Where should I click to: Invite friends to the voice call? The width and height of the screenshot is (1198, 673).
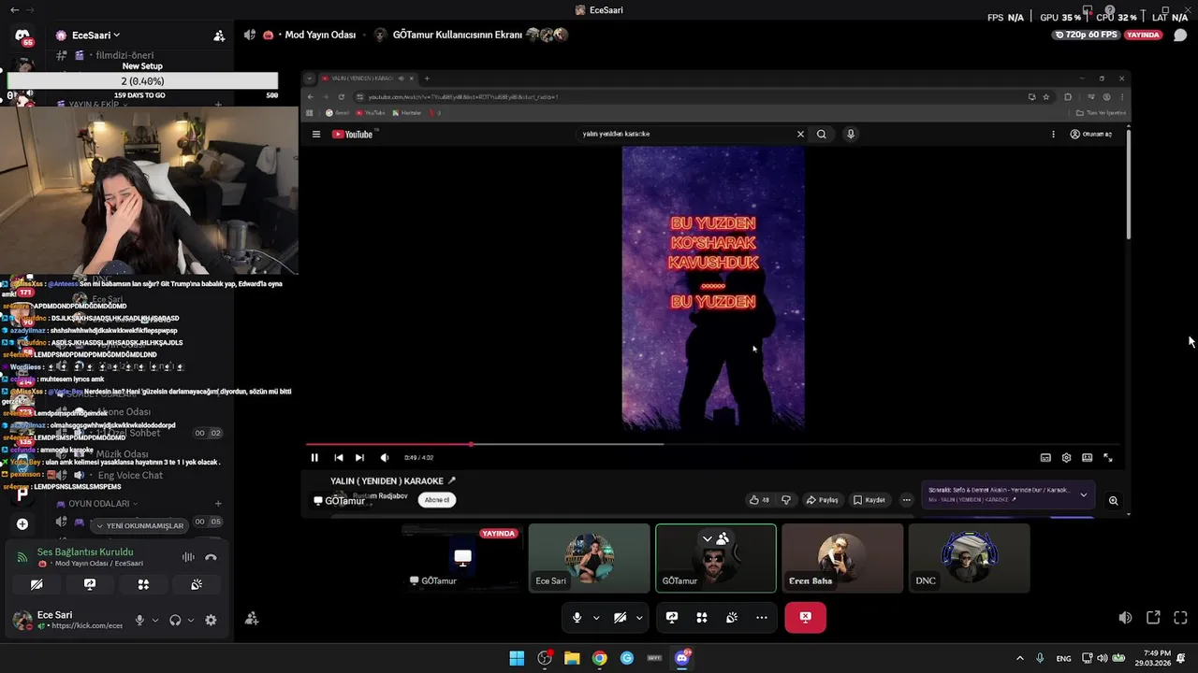(252, 618)
